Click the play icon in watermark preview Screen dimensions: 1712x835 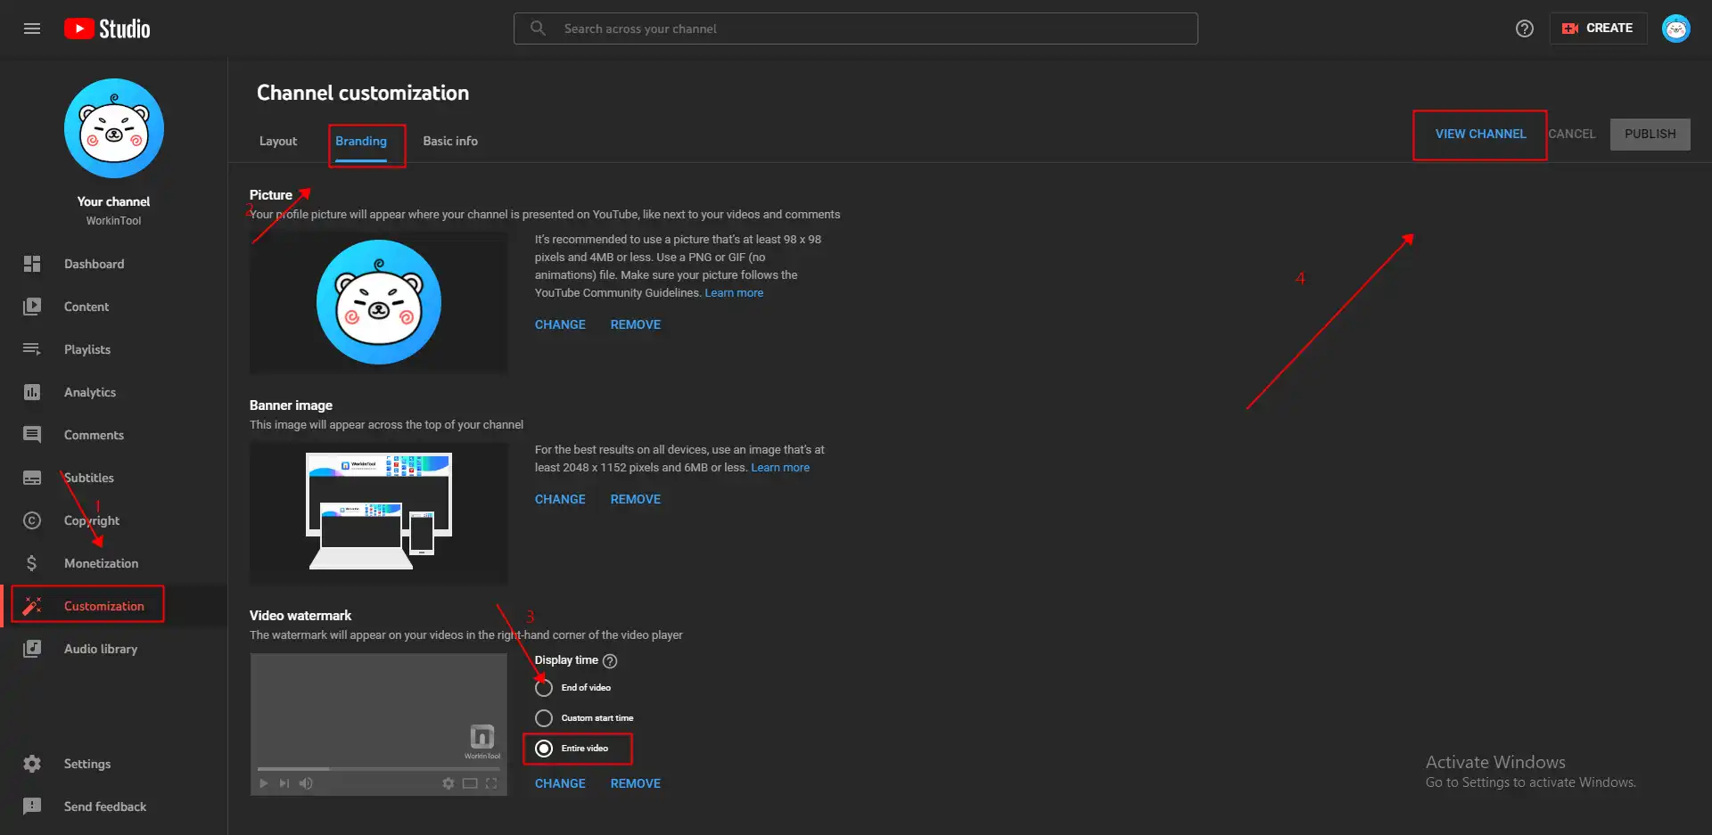264,783
